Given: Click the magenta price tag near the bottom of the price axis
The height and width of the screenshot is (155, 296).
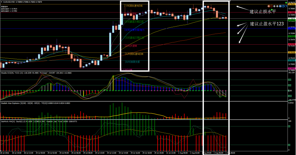Looking at the screenshot, I should pyautogui.click(x=291, y=68).
